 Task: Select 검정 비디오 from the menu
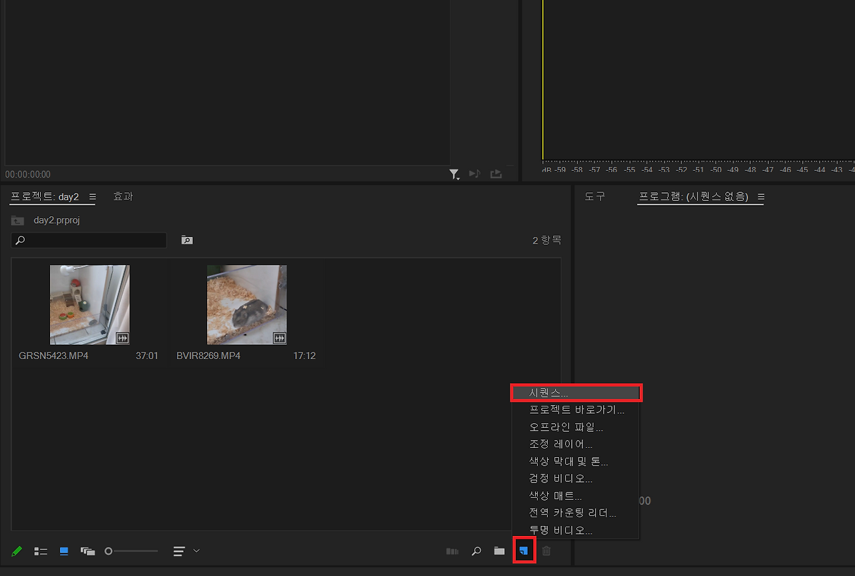click(x=576, y=478)
